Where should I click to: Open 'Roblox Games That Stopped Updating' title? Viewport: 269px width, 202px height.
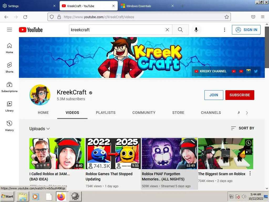[x=109, y=176]
